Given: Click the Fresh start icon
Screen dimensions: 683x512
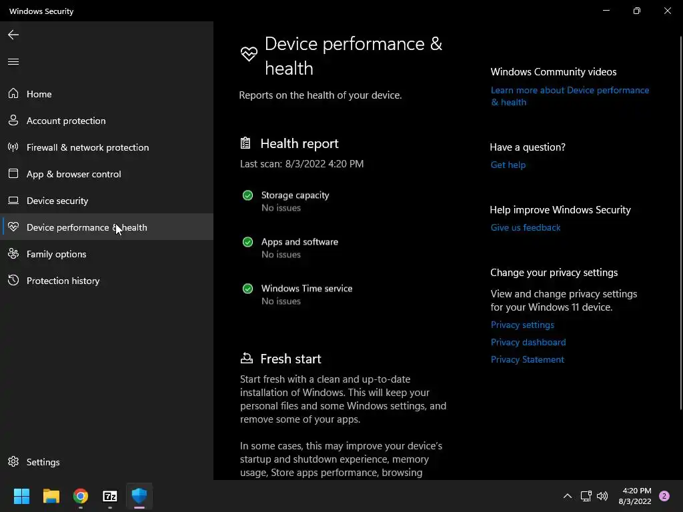Looking at the screenshot, I should tap(246, 358).
